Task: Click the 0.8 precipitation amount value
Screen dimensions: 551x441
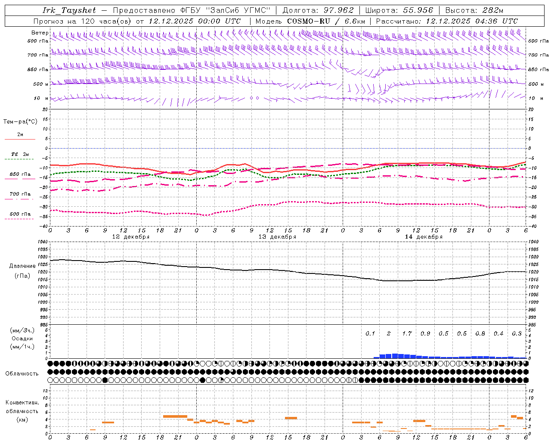Action: tap(480, 334)
